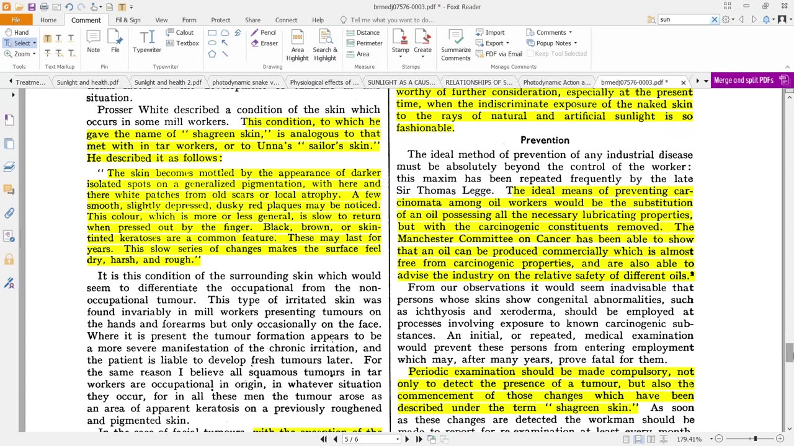This screenshot has height=446, width=794.
Task: Click the Undo icon
Action: 69,7
